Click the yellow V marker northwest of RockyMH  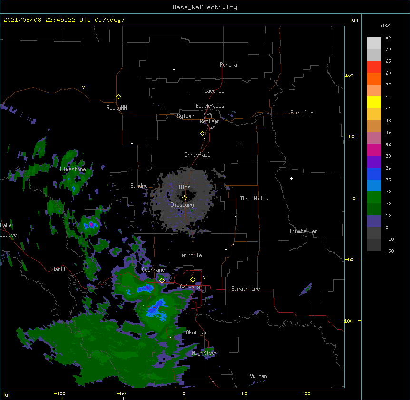tap(83, 87)
